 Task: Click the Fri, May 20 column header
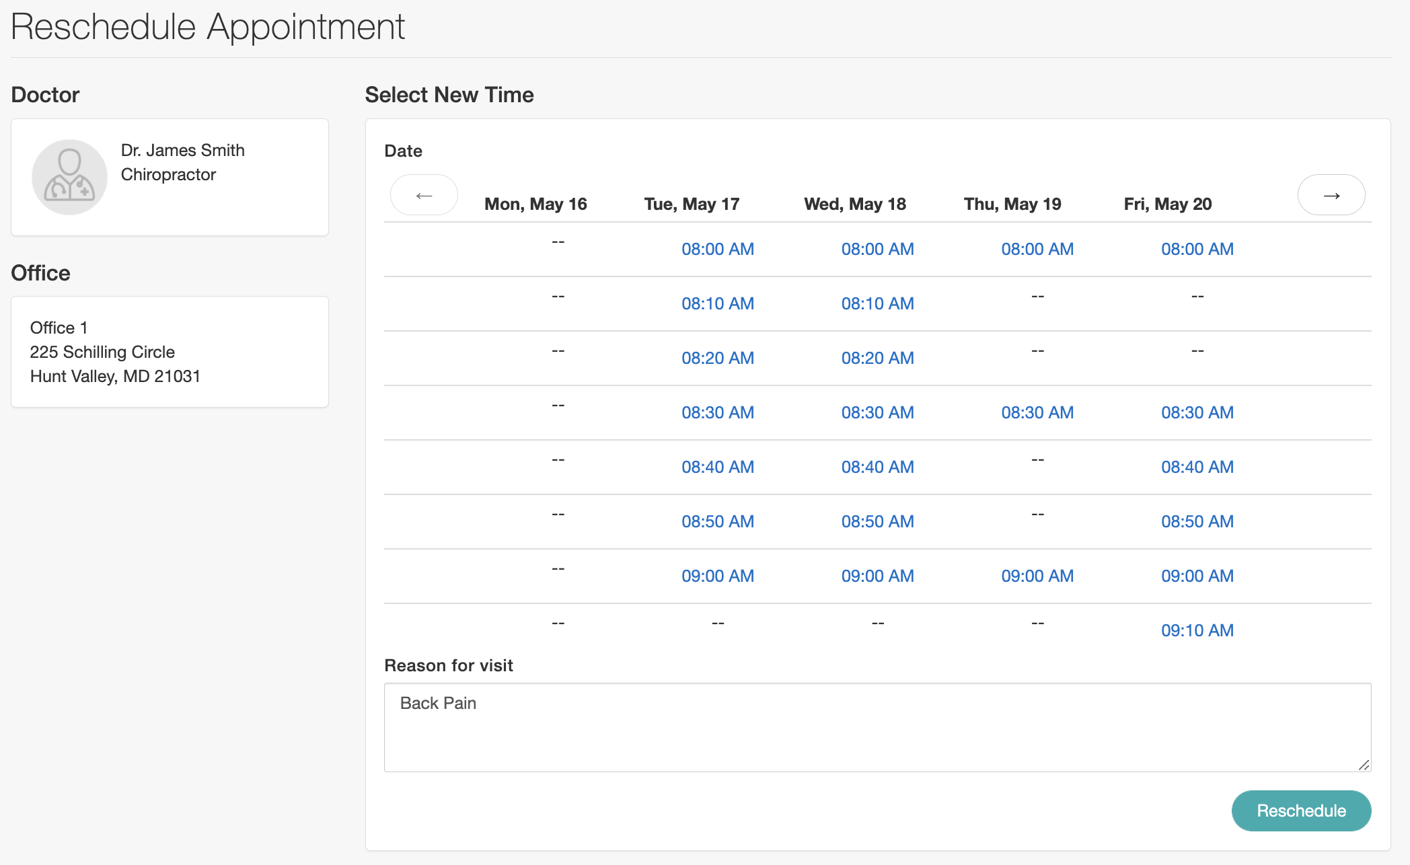(x=1168, y=204)
